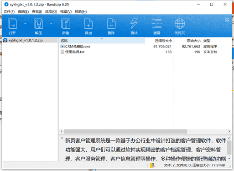Click the 使用说明.txt document icon
The height and width of the screenshot is (171, 234).
coord(62,52)
